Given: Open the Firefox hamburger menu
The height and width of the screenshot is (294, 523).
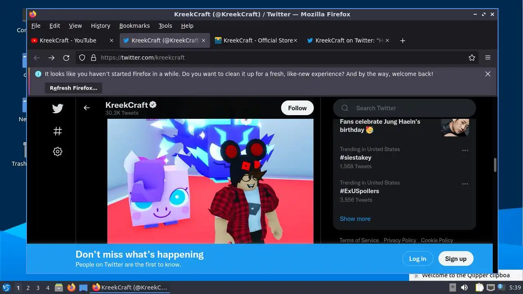Looking at the screenshot, I should [488, 58].
